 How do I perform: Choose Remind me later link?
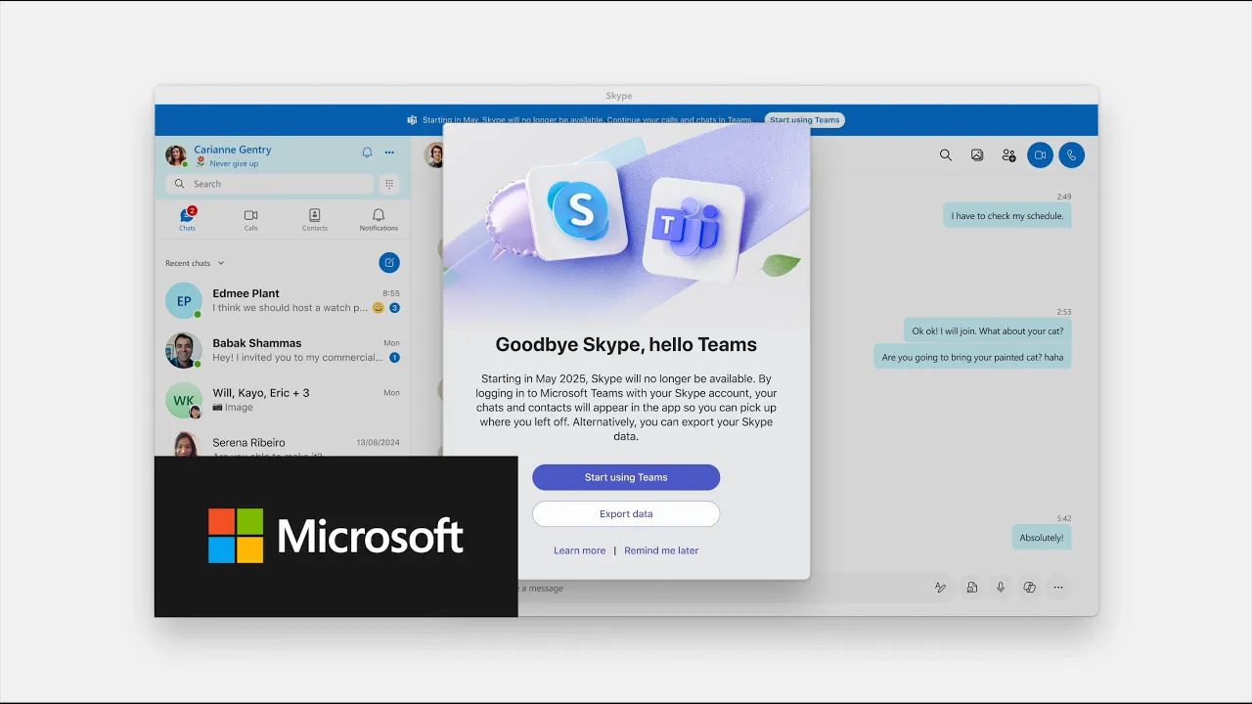(x=661, y=550)
